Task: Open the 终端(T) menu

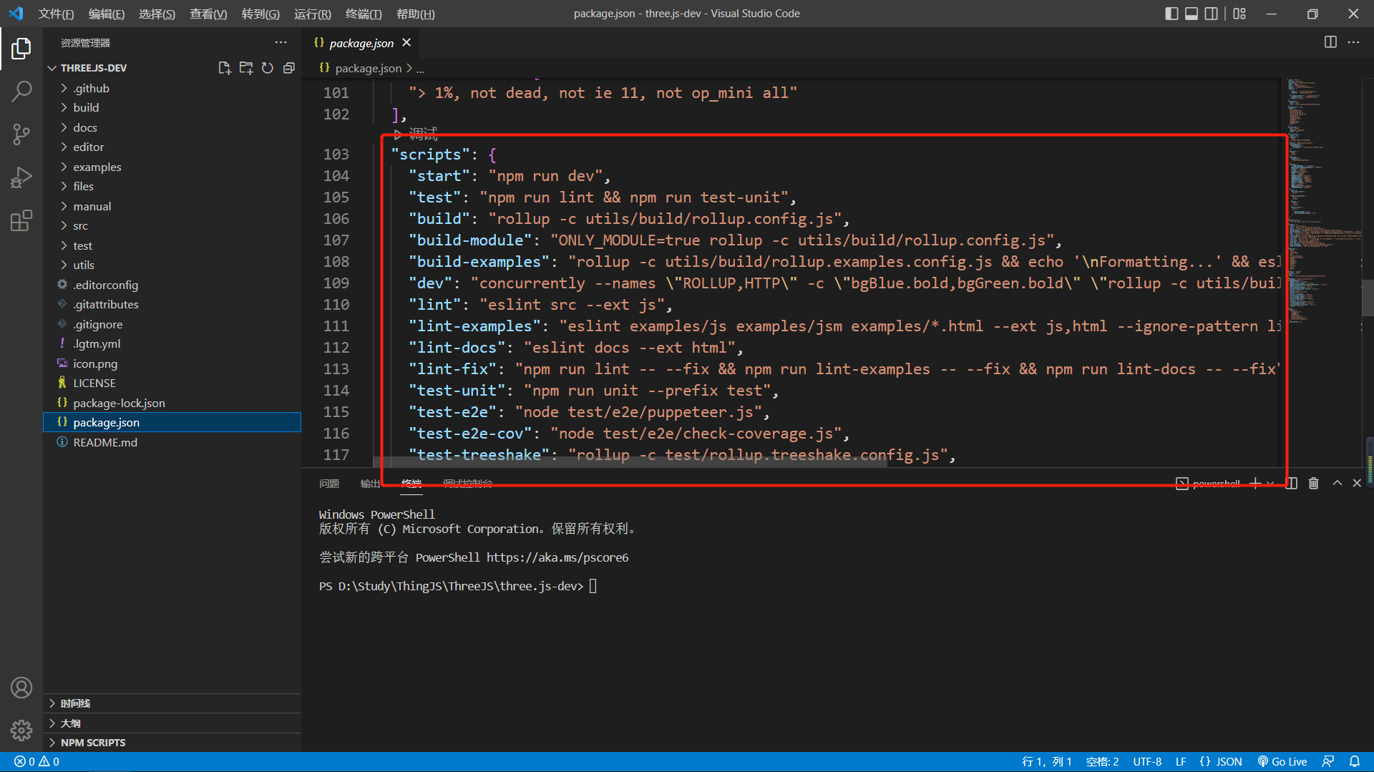Action: (x=364, y=14)
